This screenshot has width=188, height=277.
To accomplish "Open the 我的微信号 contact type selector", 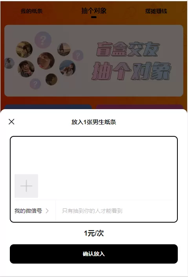I will coord(31,211).
